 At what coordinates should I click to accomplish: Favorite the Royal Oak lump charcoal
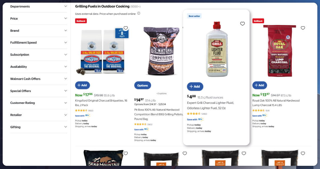(303, 28)
